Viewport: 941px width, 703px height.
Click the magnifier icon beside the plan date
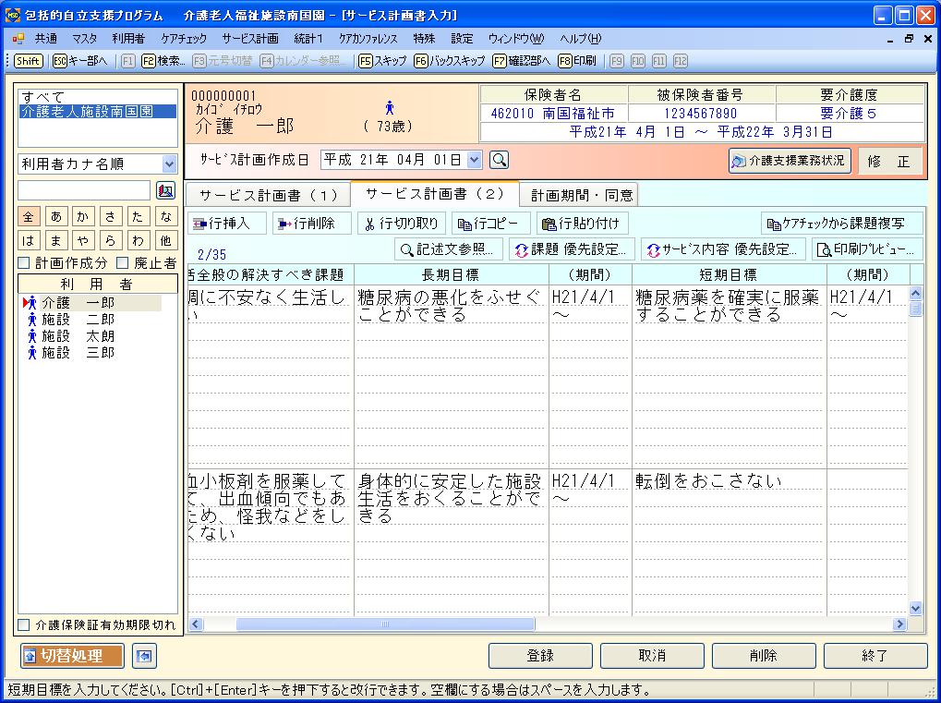coord(500,160)
